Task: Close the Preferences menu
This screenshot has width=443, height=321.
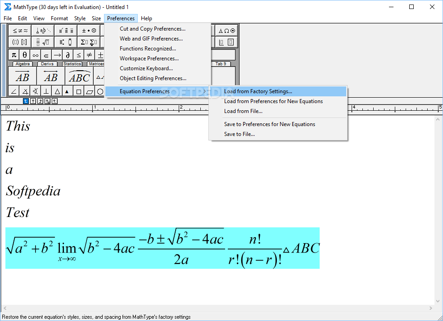Action: [x=121, y=18]
